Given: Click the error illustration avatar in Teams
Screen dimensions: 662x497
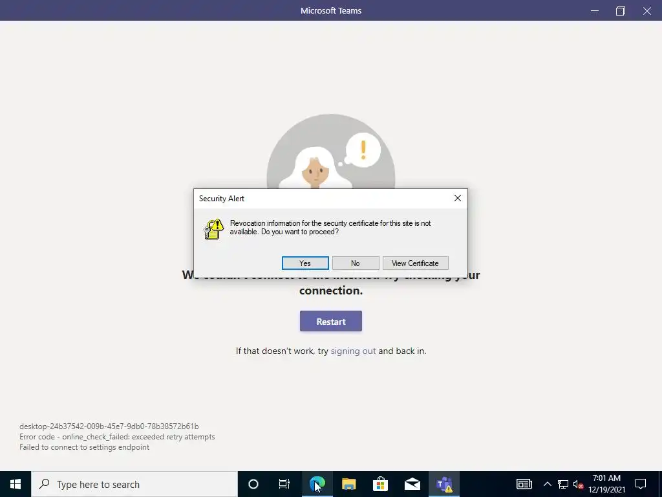Looking at the screenshot, I should click(331, 151).
